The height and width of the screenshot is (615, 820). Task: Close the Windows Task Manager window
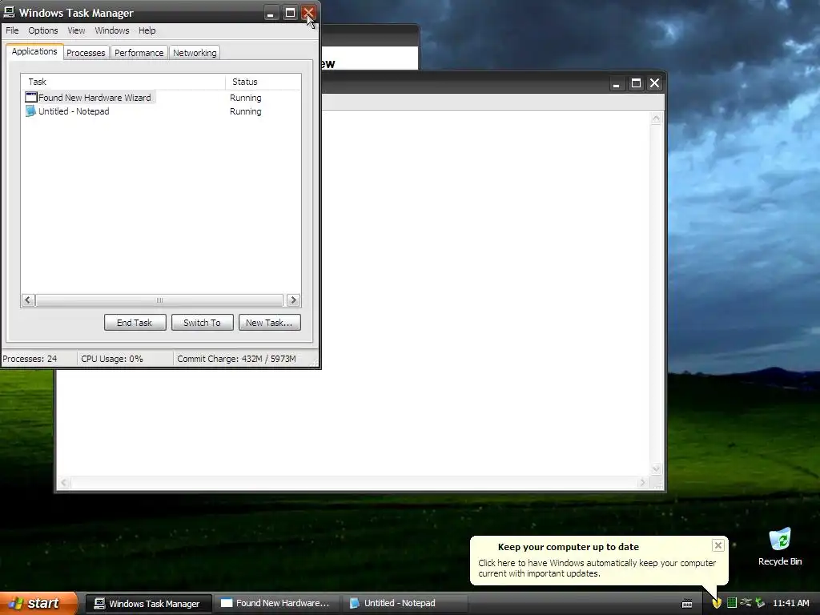pyautogui.click(x=308, y=13)
